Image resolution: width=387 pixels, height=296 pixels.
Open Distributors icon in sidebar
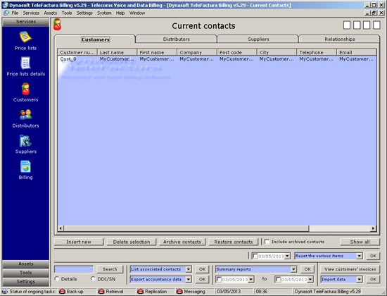point(25,115)
